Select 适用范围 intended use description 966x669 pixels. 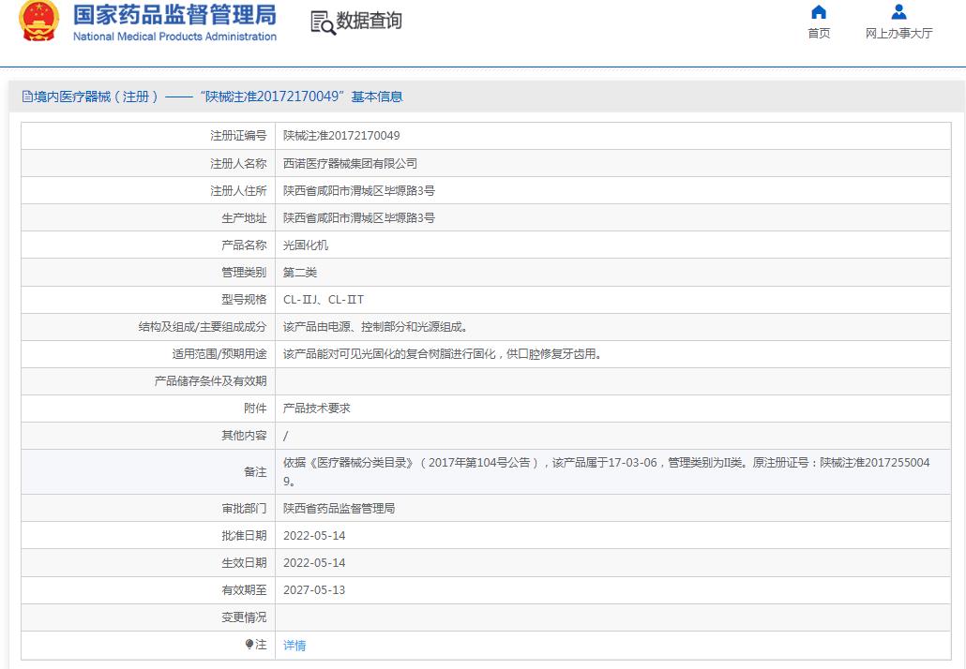pos(443,354)
